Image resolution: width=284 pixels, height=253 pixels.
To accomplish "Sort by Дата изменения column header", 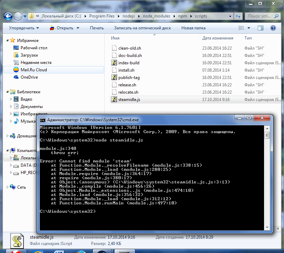I will [x=218, y=38].
